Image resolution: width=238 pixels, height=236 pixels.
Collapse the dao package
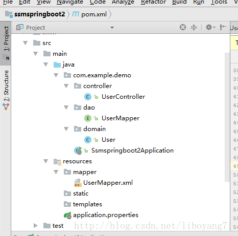66,108
